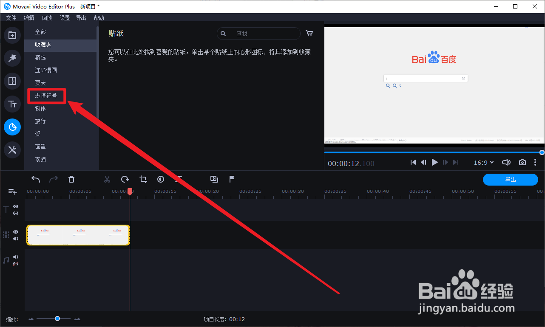Click the zoom-out mountain icon
This screenshot has width=545, height=327.
coord(31,319)
